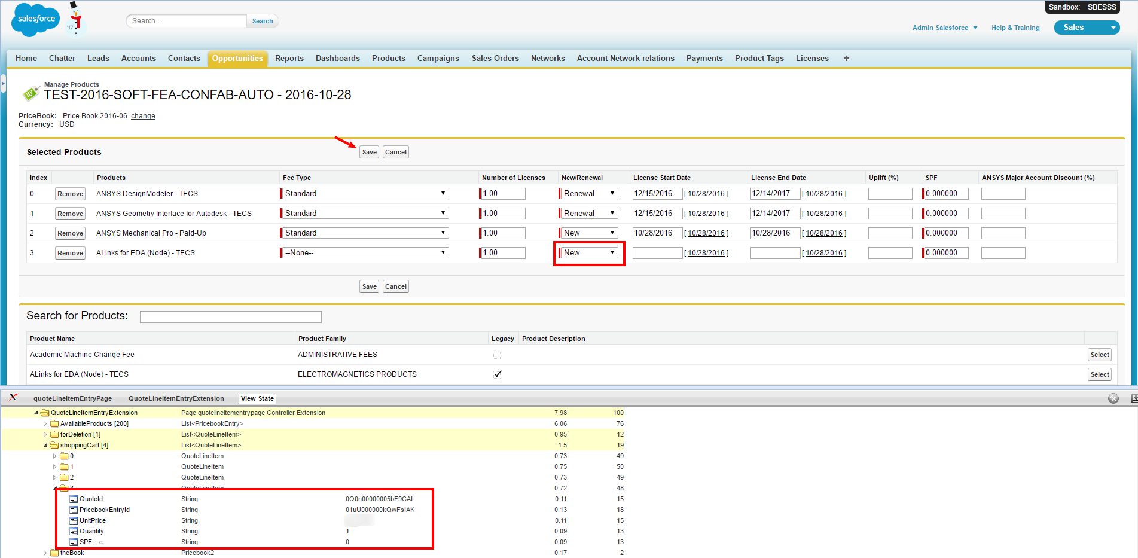Click the green price tag opportunity icon
Screen dimensions: 1138x558
pyautogui.click(x=30, y=93)
